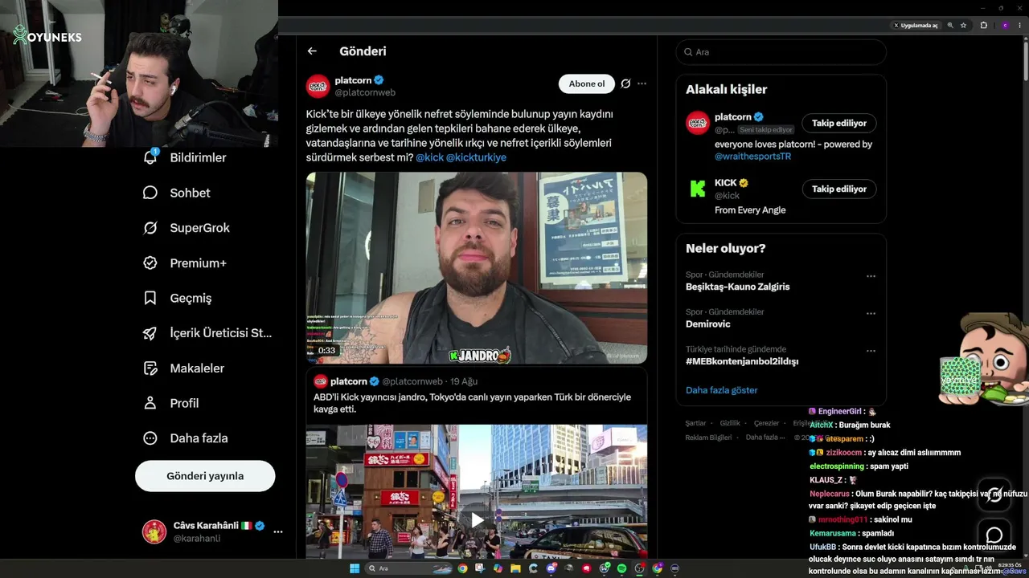Click the KICK logo in Alakalı kişiler
Image resolution: width=1029 pixels, height=578 pixels.
[x=698, y=189]
